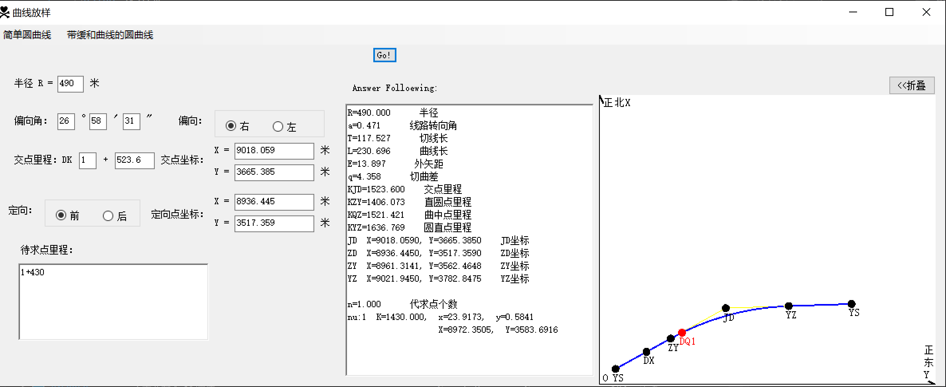Open the 简单圆曲线 menu

pyautogui.click(x=27, y=35)
